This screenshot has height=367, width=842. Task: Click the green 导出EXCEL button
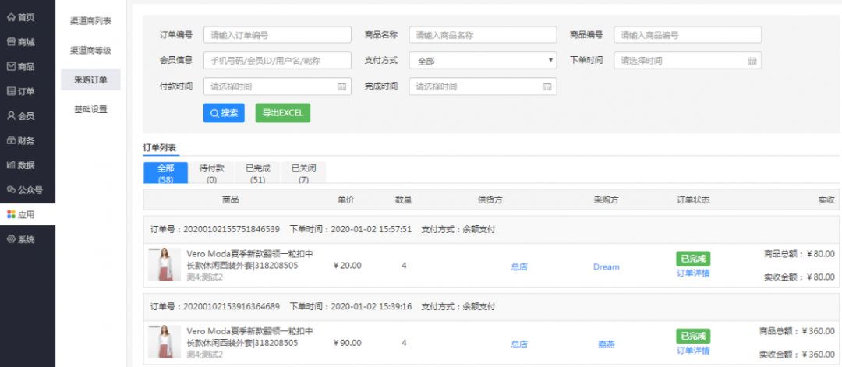pos(283,113)
